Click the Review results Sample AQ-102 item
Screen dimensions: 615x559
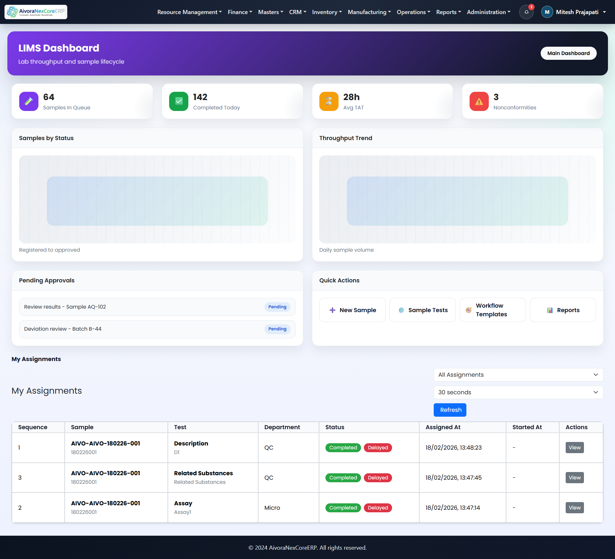[157, 307]
